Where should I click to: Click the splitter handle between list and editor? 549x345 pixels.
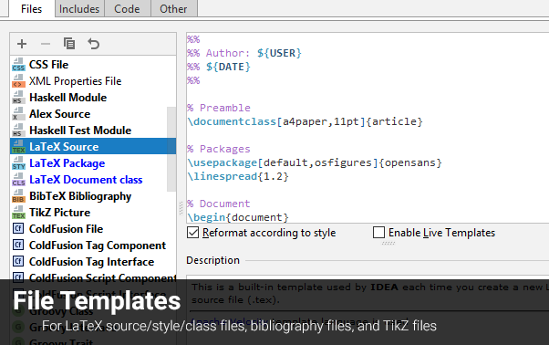click(181, 208)
